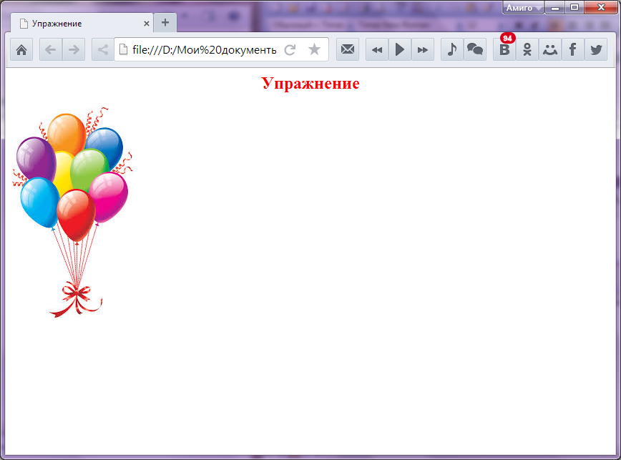Skip to the previous track
The image size is (621, 460).
[377, 49]
